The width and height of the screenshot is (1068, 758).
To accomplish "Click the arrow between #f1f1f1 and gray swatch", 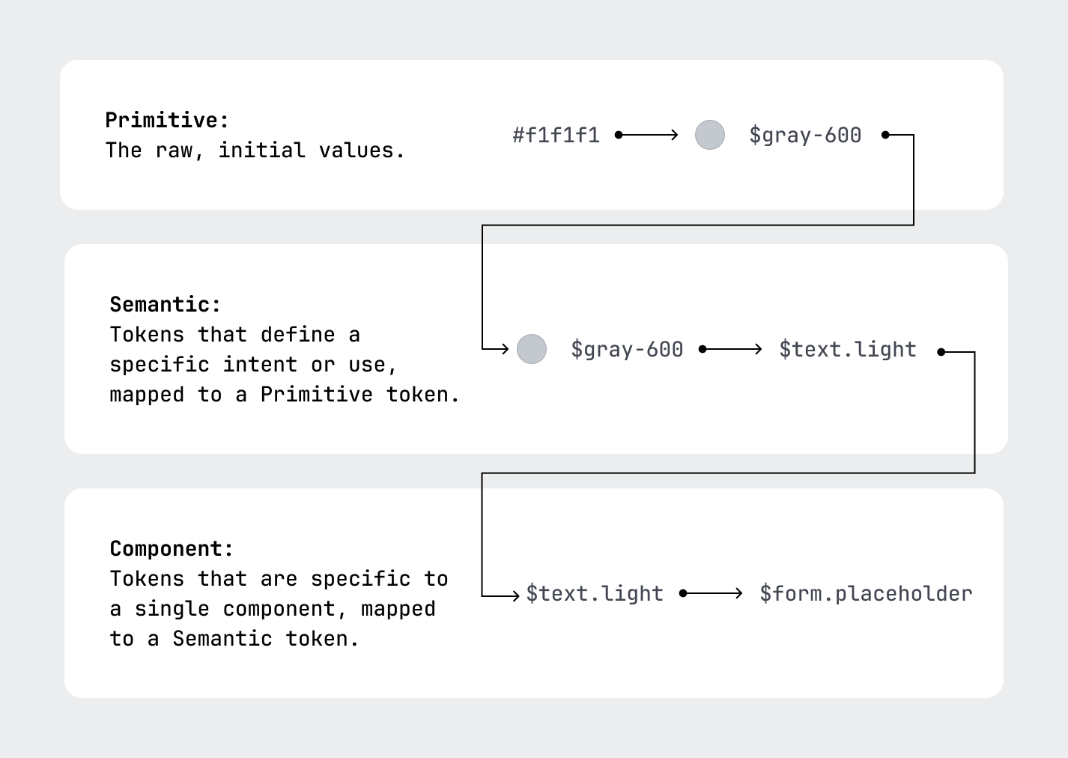I will tap(647, 135).
